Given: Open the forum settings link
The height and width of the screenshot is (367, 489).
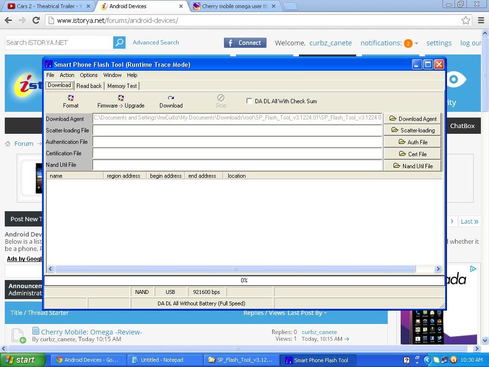Looking at the screenshot, I should [439, 43].
